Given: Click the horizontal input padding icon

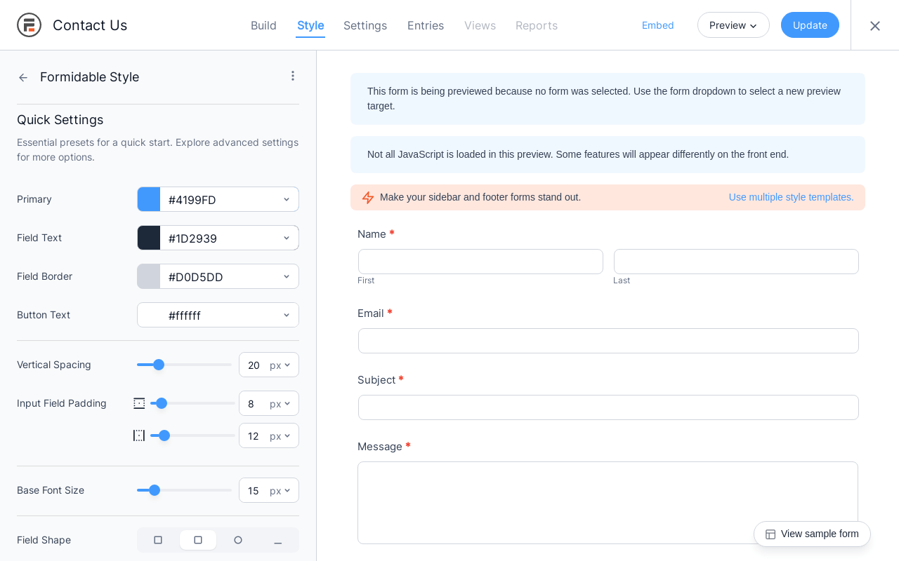Looking at the screenshot, I should pyautogui.click(x=139, y=435).
